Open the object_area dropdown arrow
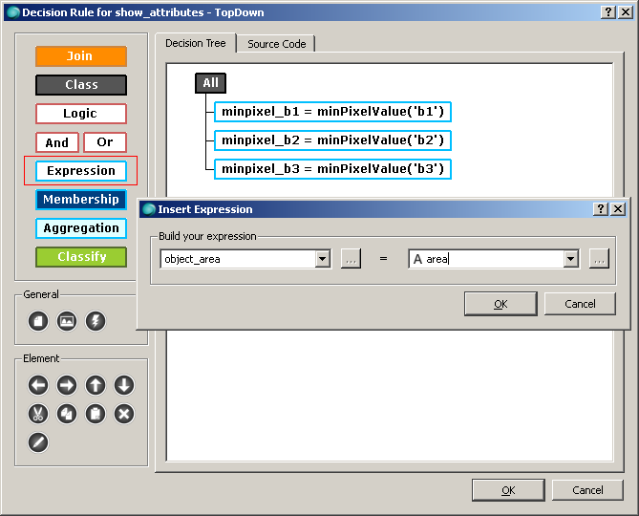 pos(323,259)
